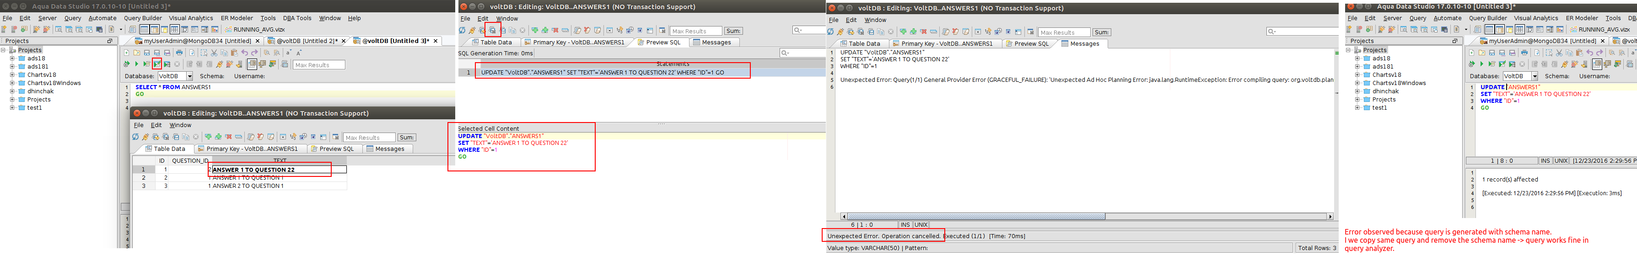
Task: Click green insert-row plus in Table Data editor toolbar
Action: pos(208,137)
